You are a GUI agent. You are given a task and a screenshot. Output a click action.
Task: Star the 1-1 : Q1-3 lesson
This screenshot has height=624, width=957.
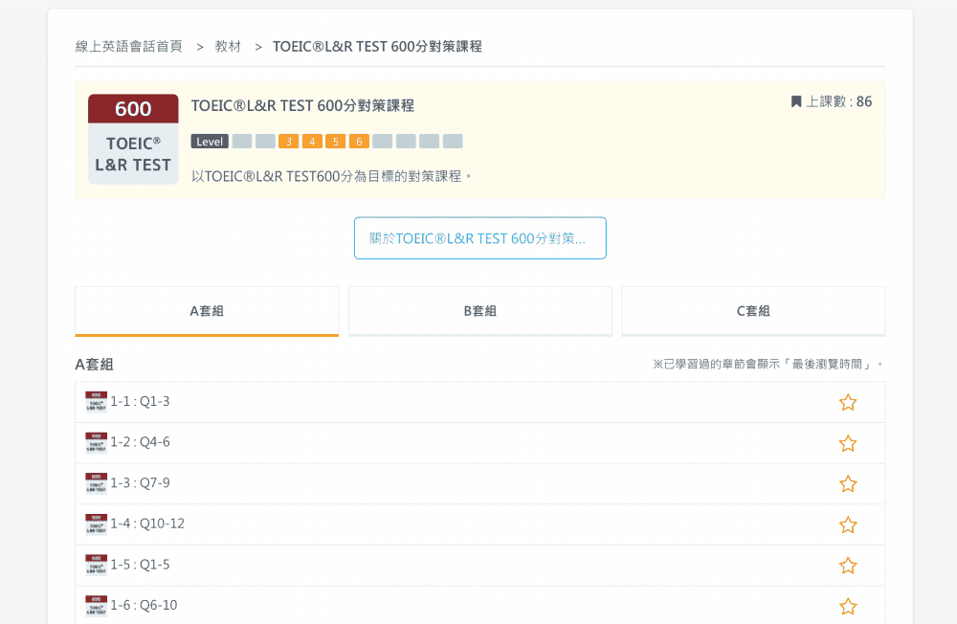[x=848, y=402]
